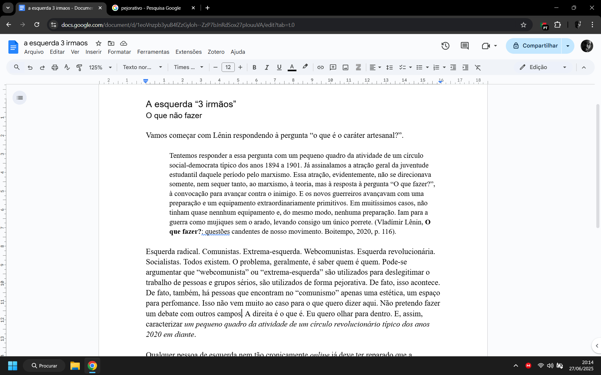
Task: Toggle underline formatting
Action: pos(279,67)
